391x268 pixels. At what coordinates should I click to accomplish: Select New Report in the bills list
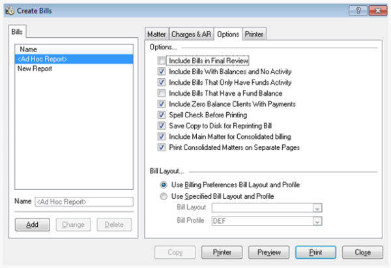point(74,68)
